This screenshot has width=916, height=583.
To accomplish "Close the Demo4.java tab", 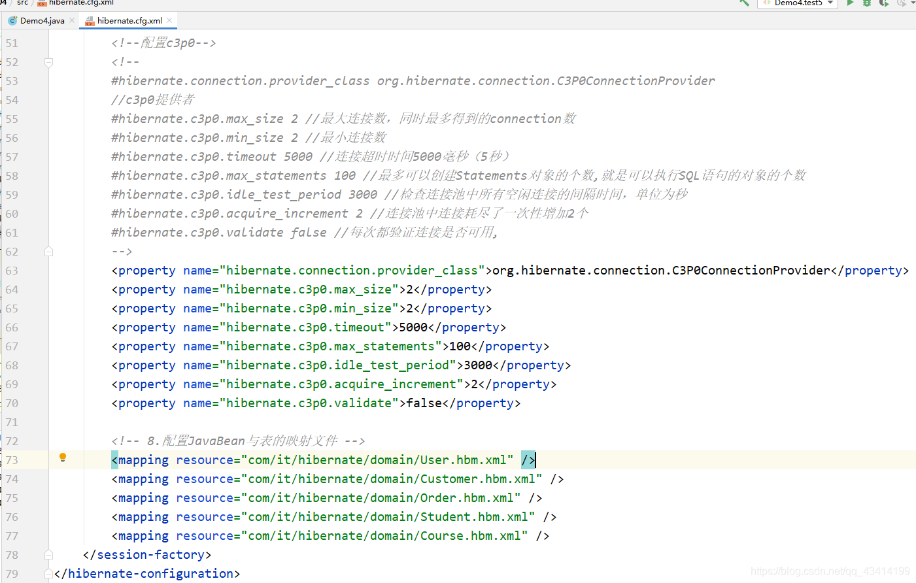I will [x=72, y=20].
